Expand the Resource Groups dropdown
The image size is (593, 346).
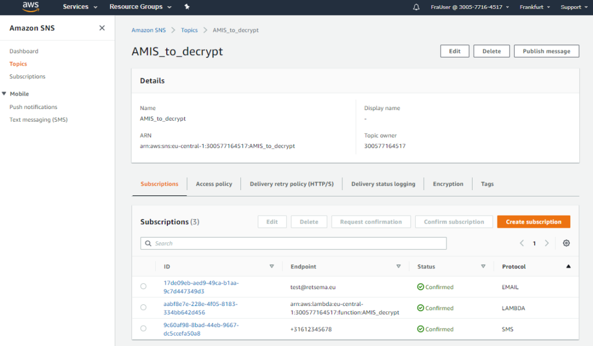click(x=140, y=7)
